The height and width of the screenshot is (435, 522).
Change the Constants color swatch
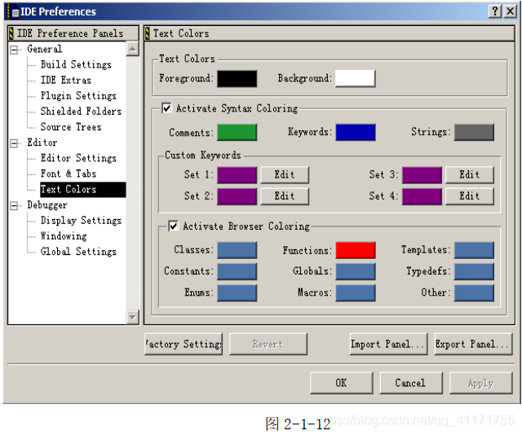coord(237,271)
